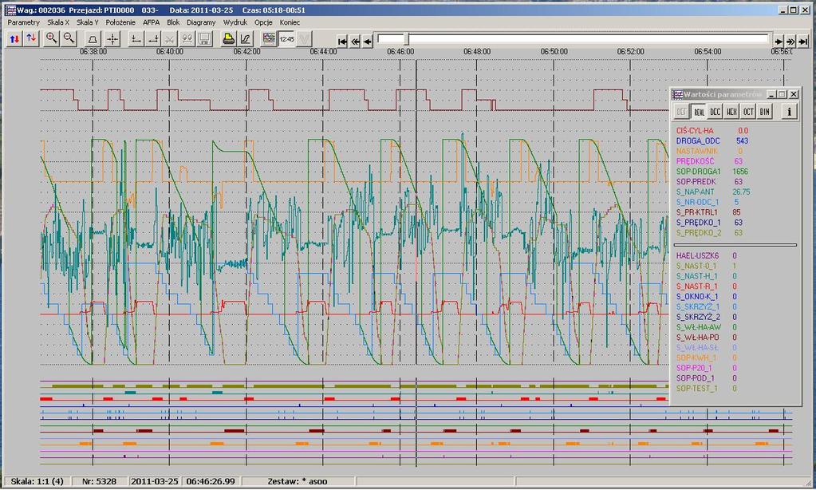816x490 pixels.
Task: Jump to the start of the recording
Action: pos(342,41)
